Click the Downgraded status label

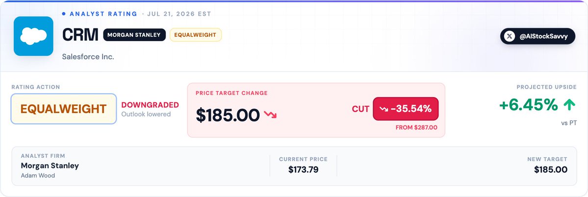[x=150, y=105]
